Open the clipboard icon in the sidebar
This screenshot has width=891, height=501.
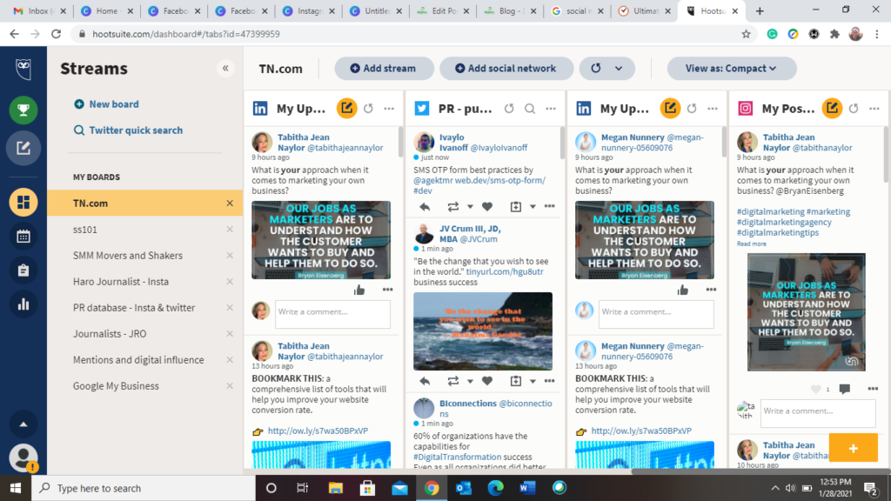pos(23,271)
